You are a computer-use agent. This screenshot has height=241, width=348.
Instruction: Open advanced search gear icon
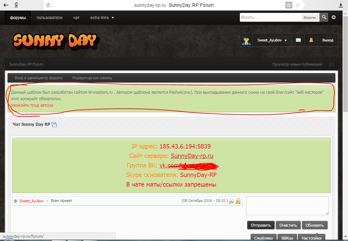334,17
